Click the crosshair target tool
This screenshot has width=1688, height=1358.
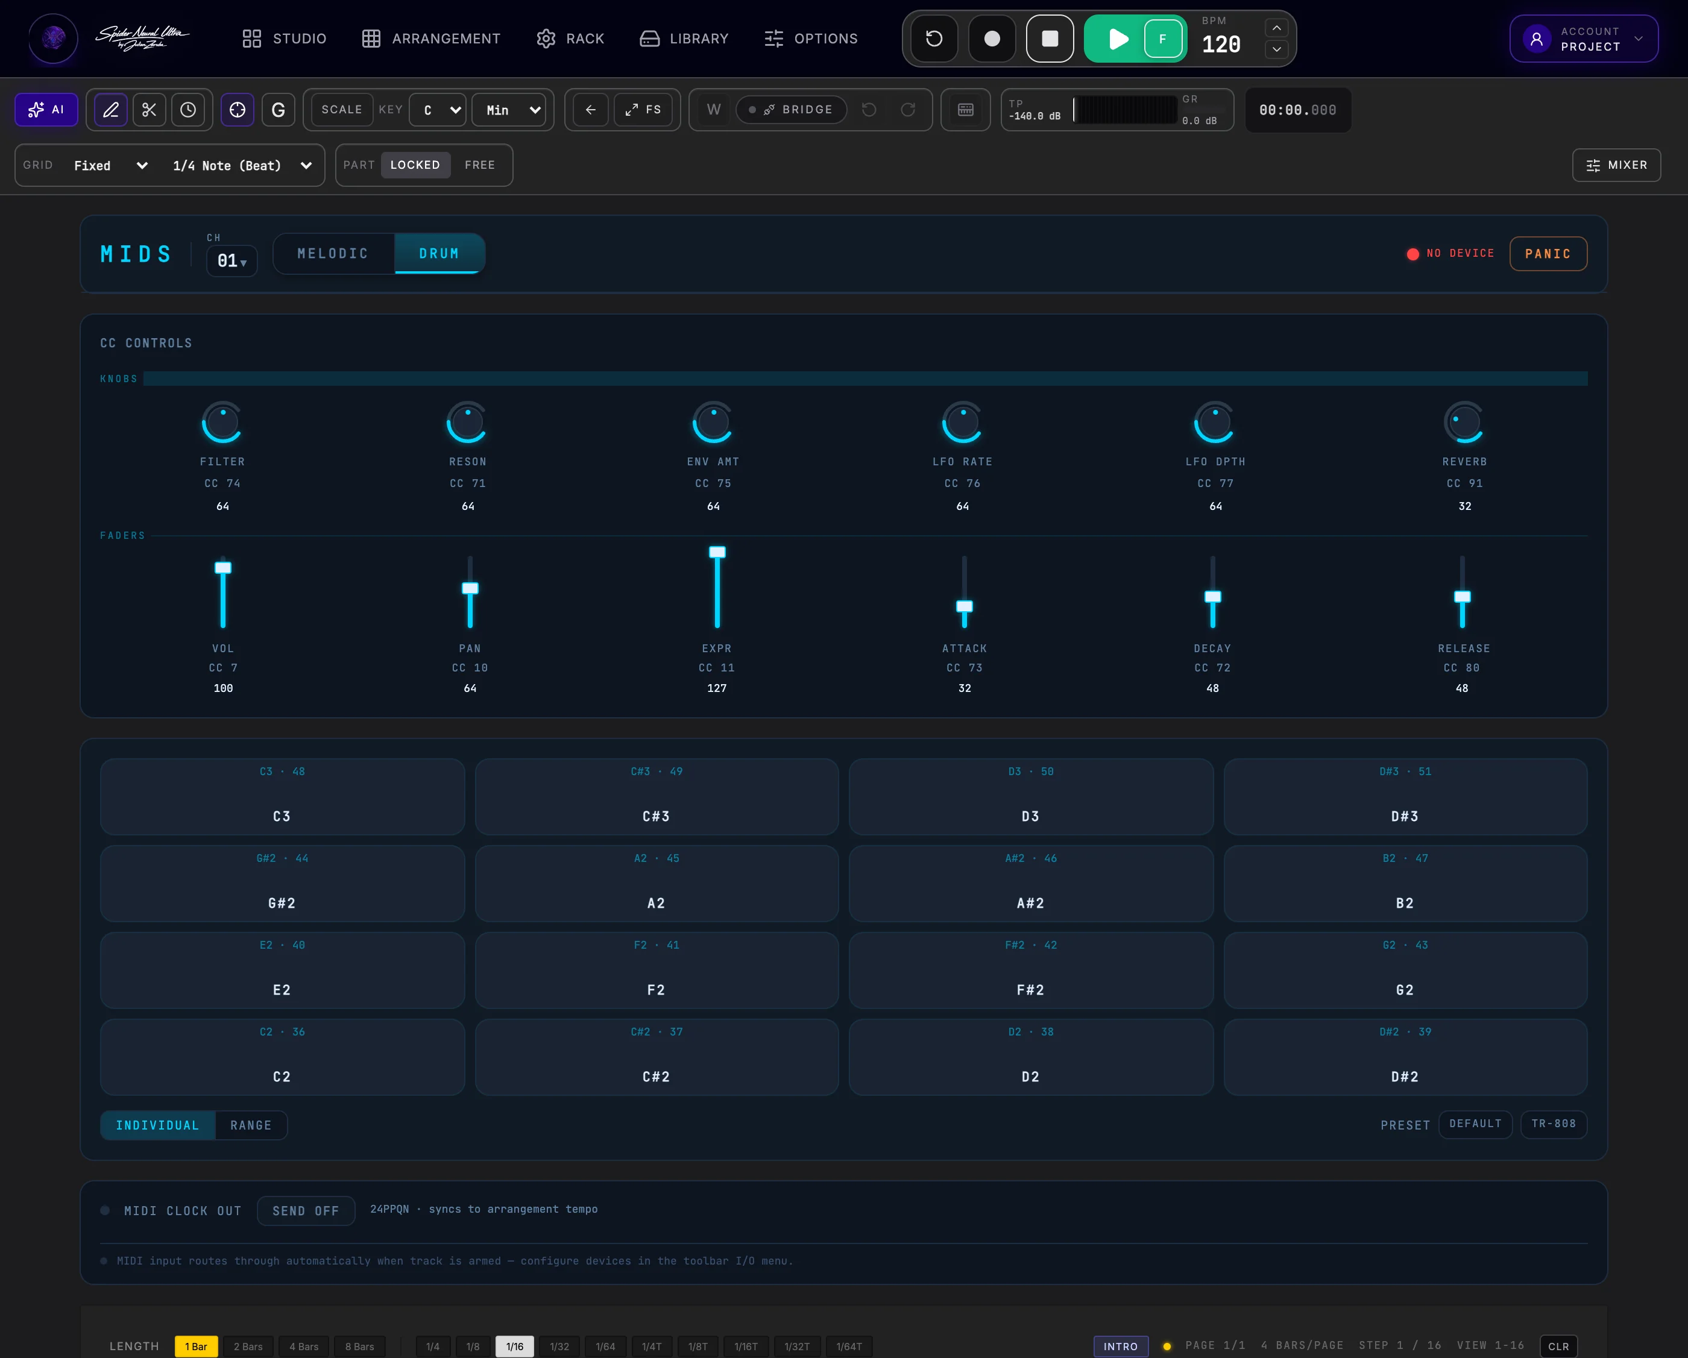[238, 110]
